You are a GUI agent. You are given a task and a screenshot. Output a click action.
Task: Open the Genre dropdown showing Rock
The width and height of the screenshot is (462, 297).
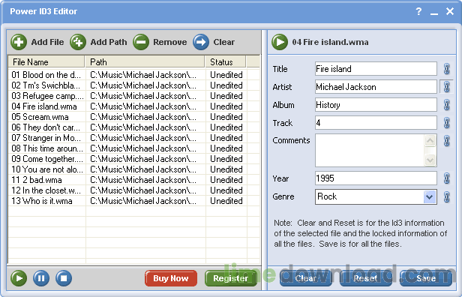point(429,196)
